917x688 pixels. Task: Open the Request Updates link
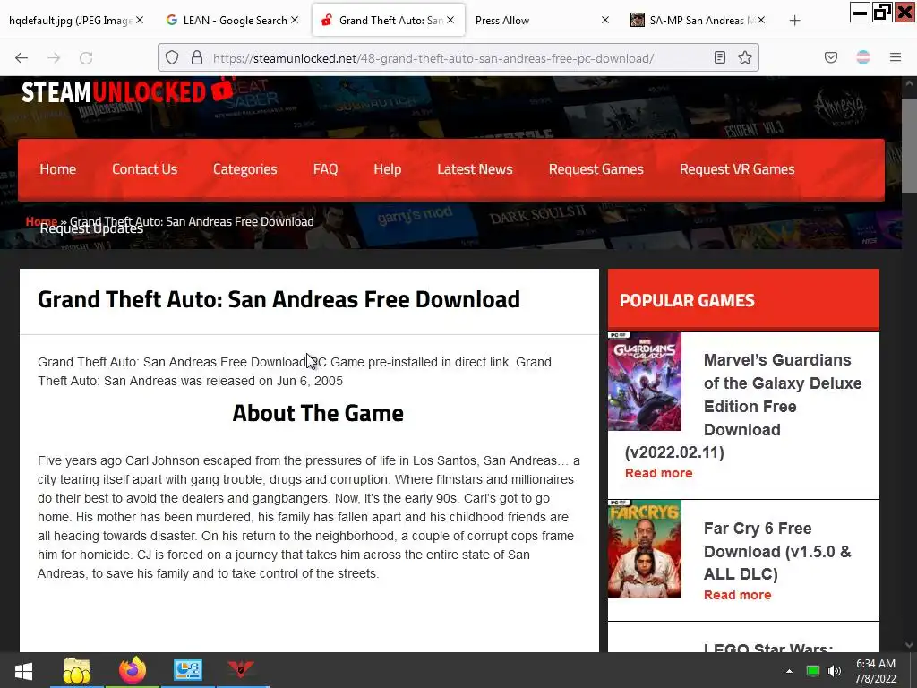coord(91,228)
